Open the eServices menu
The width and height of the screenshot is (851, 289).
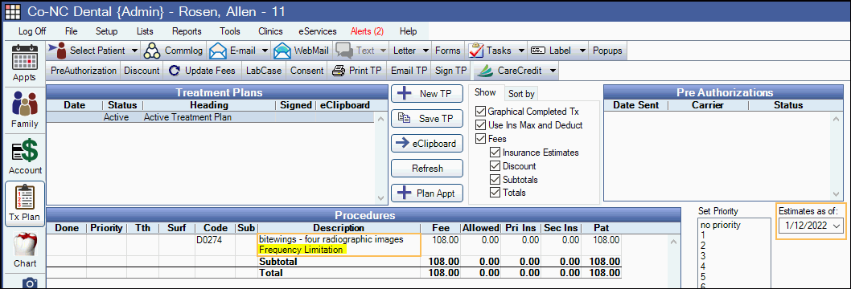[318, 31]
